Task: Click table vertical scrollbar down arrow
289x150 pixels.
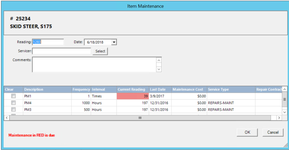Action: [x=285, y=112]
